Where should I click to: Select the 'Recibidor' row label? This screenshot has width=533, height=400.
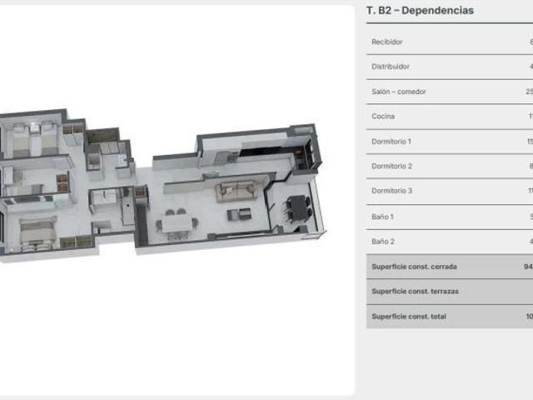[x=386, y=42]
